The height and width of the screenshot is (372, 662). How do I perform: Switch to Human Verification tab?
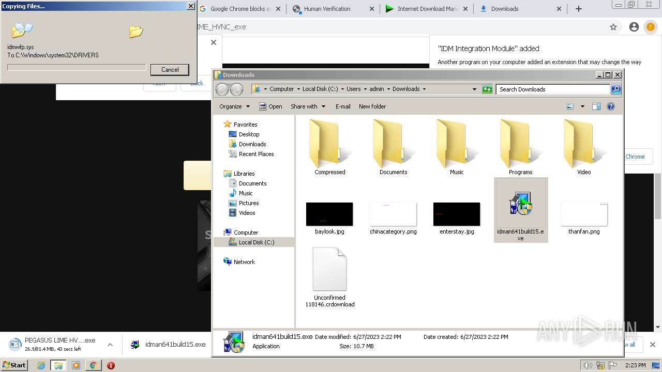[x=333, y=9]
